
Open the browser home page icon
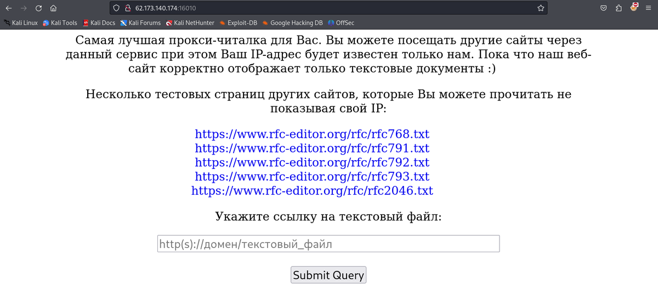[x=53, y=8]
